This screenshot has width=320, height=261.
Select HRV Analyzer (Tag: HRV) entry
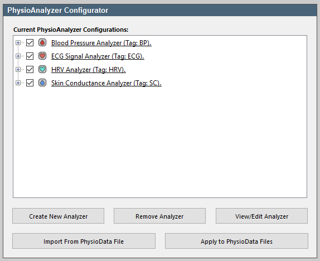[x=89, y=70]
